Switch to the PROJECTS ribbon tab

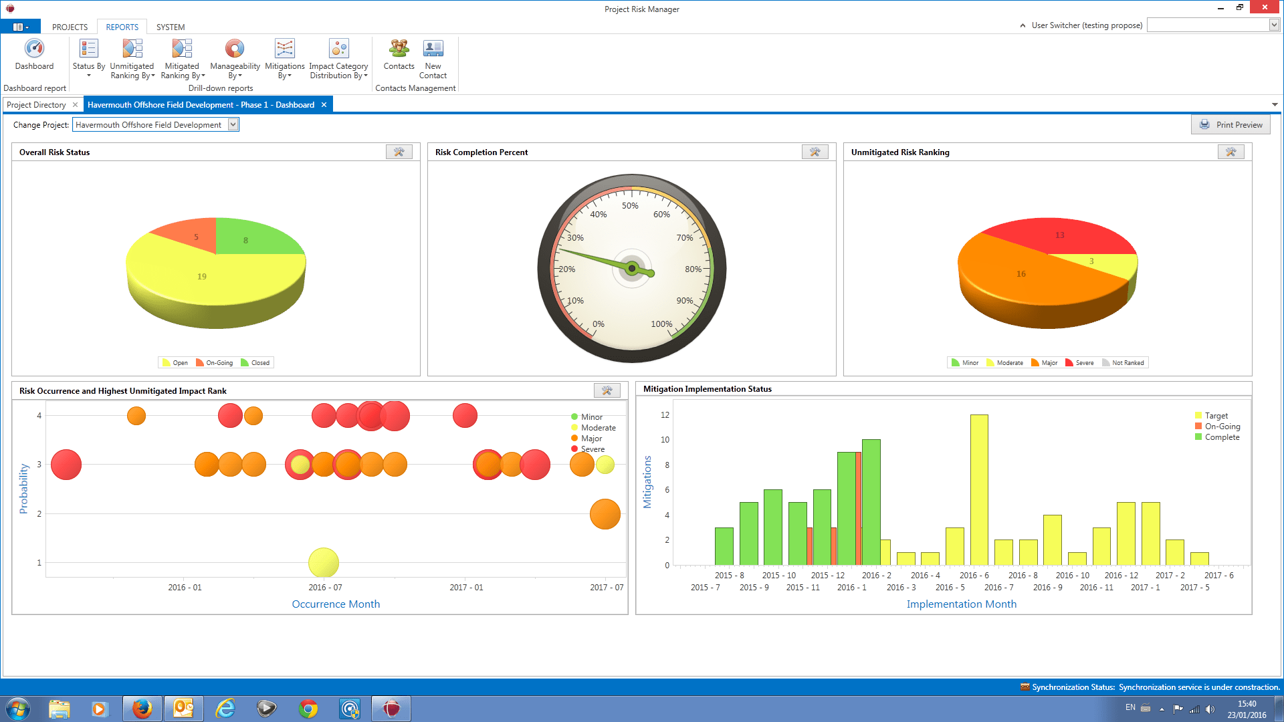pos(70,27)
